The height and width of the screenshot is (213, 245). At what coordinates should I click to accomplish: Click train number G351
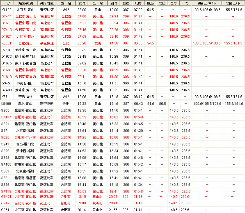point(5,210)
